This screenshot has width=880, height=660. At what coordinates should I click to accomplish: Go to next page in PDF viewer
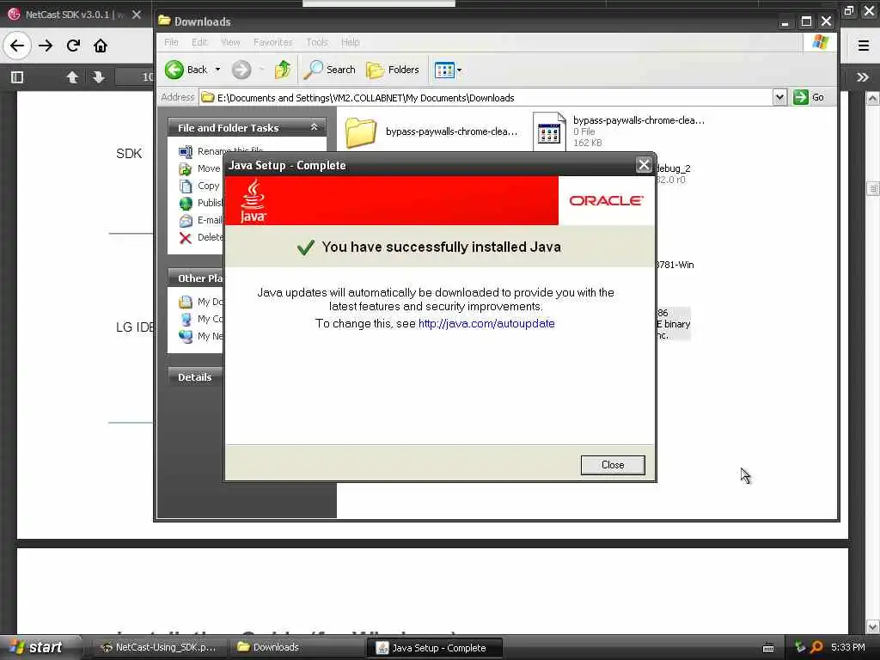[99, 76]
